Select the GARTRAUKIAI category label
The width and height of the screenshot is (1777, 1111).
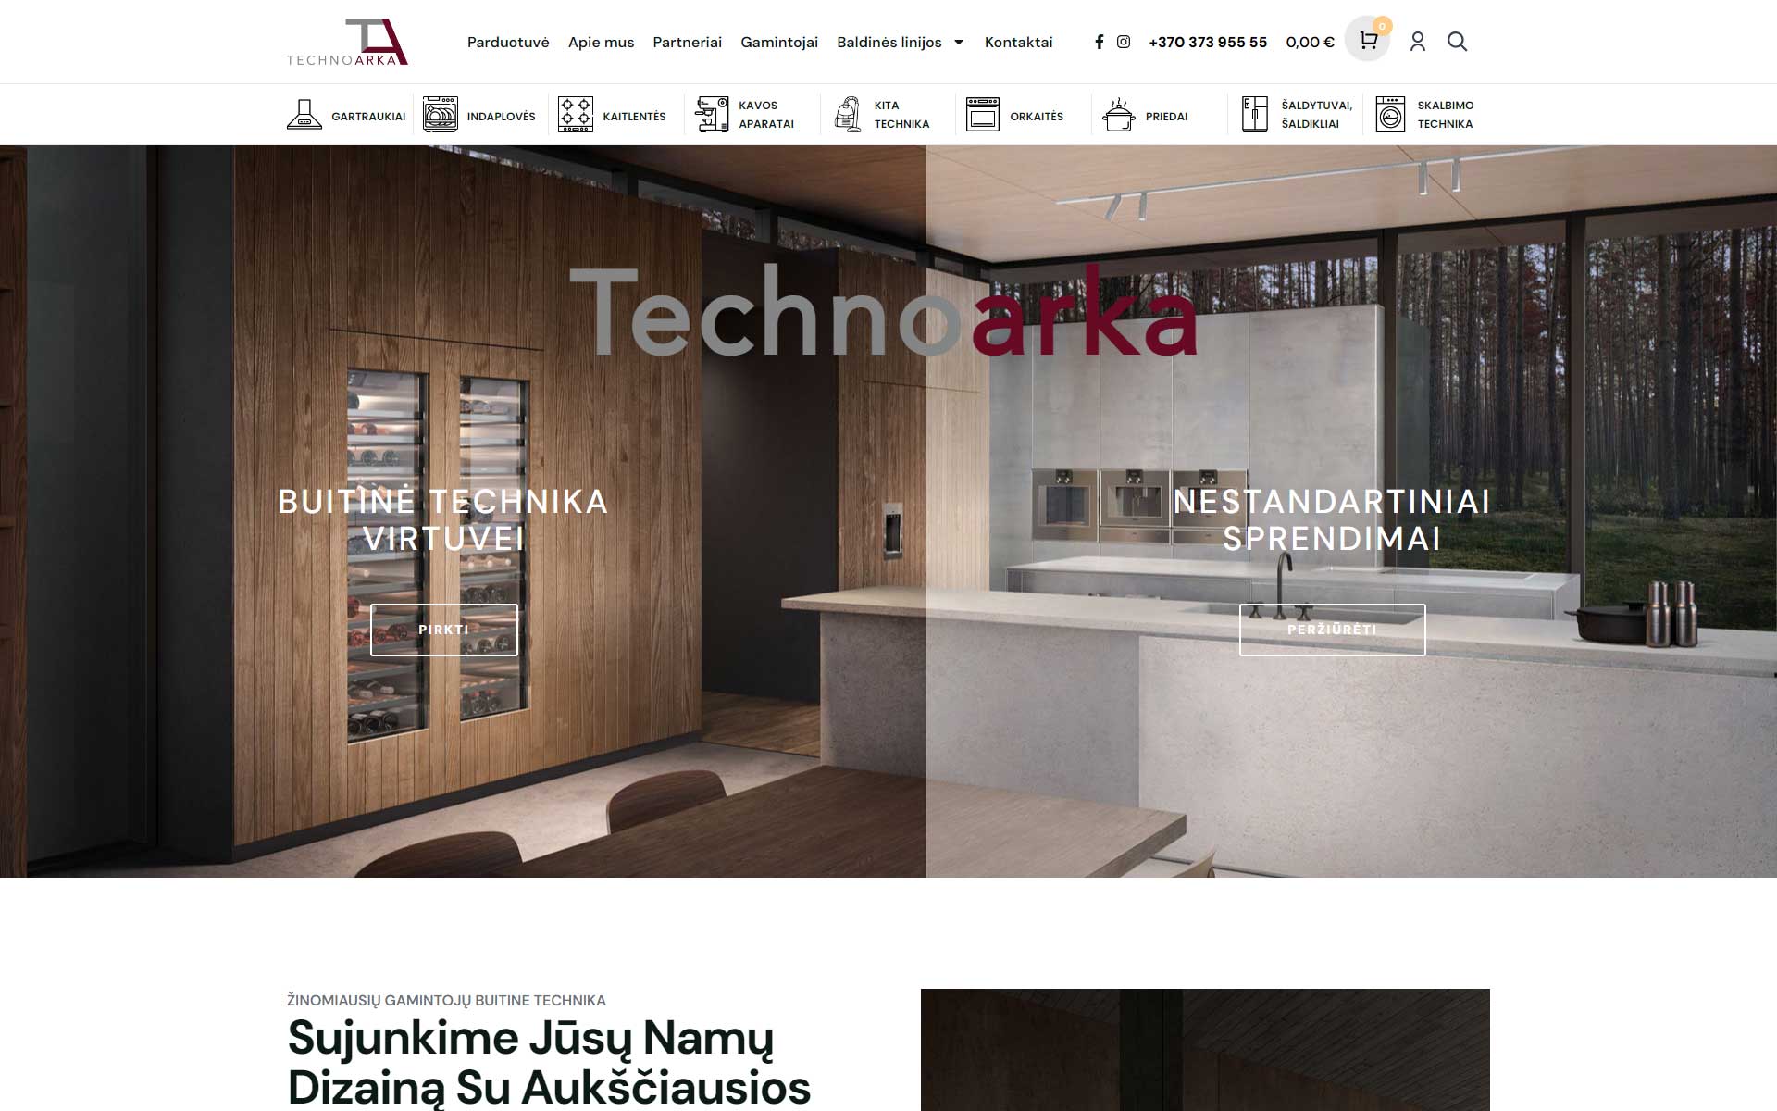(368, 117)
